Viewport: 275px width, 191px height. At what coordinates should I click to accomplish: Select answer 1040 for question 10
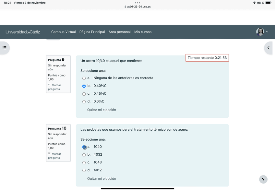84,147
